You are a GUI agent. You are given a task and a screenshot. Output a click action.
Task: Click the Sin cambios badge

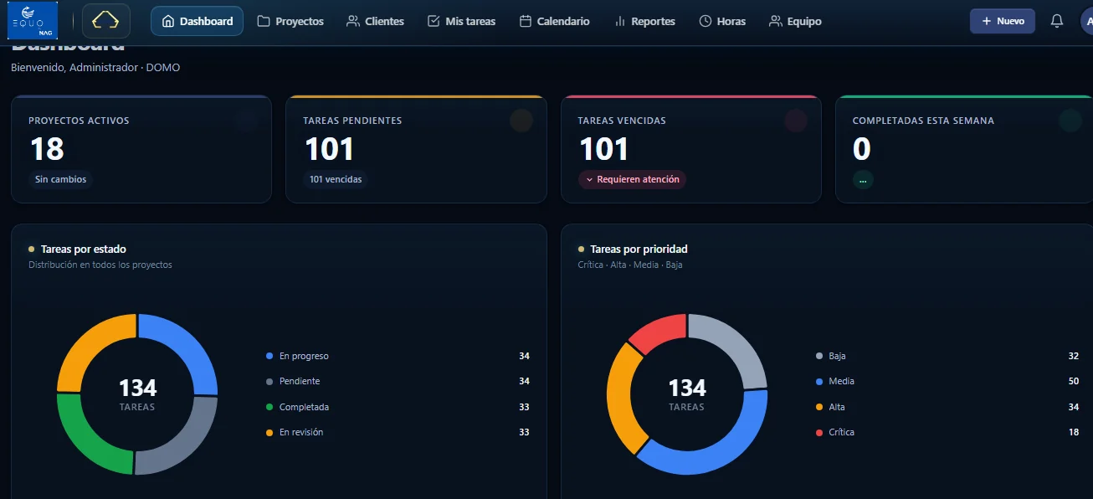[x=60, y=179]
